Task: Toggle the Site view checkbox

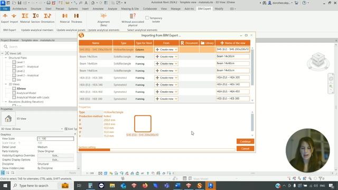Action: (14, 80)
